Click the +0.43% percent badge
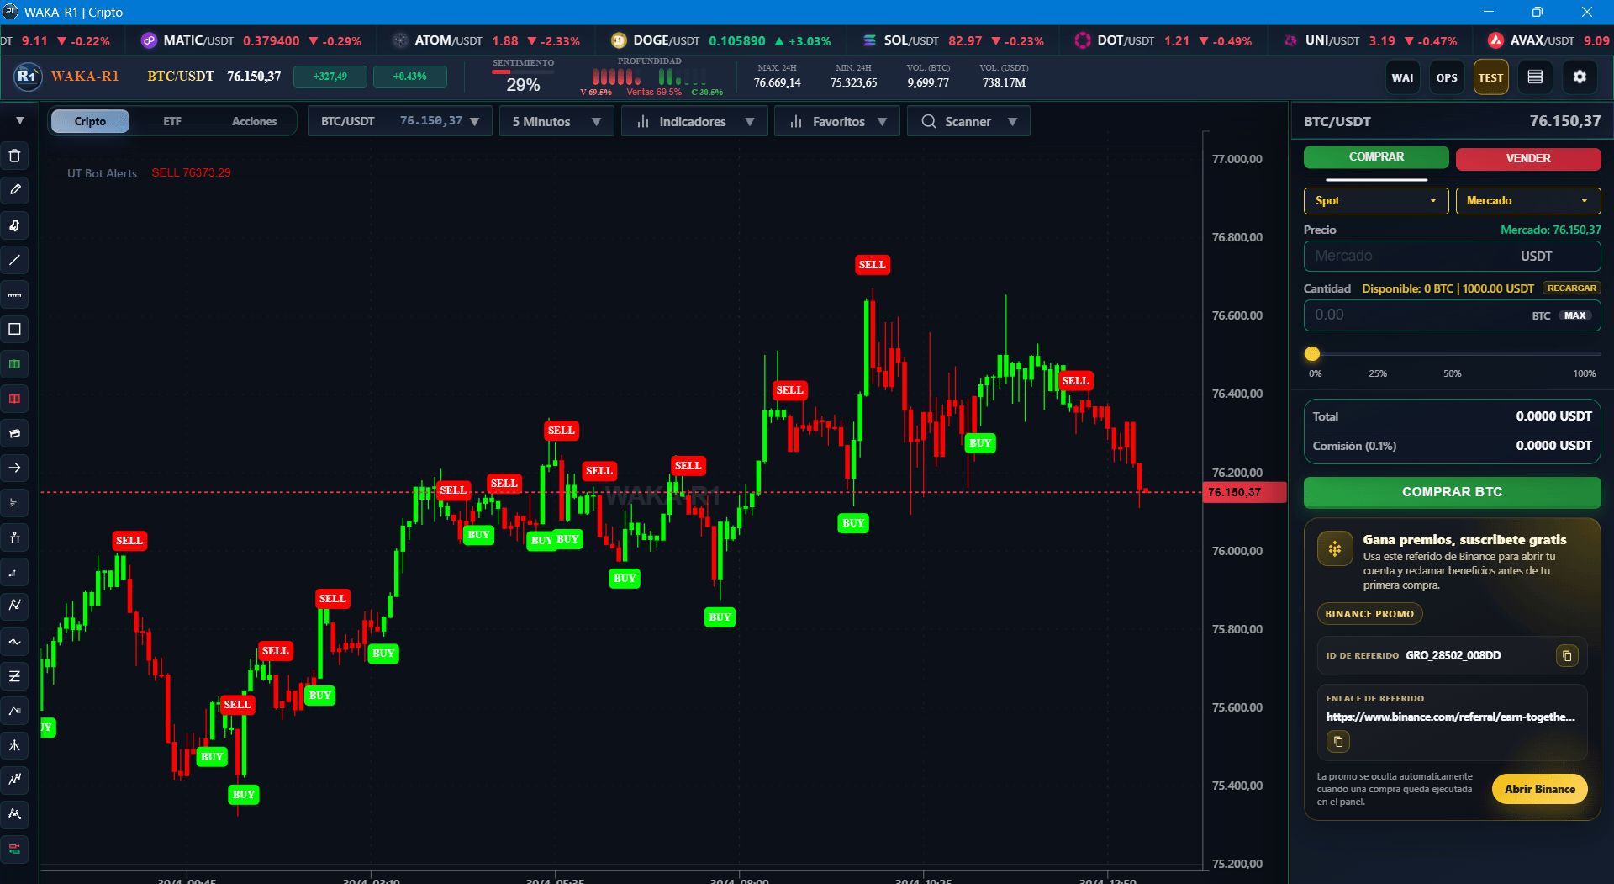 click(x=409, y=77)
